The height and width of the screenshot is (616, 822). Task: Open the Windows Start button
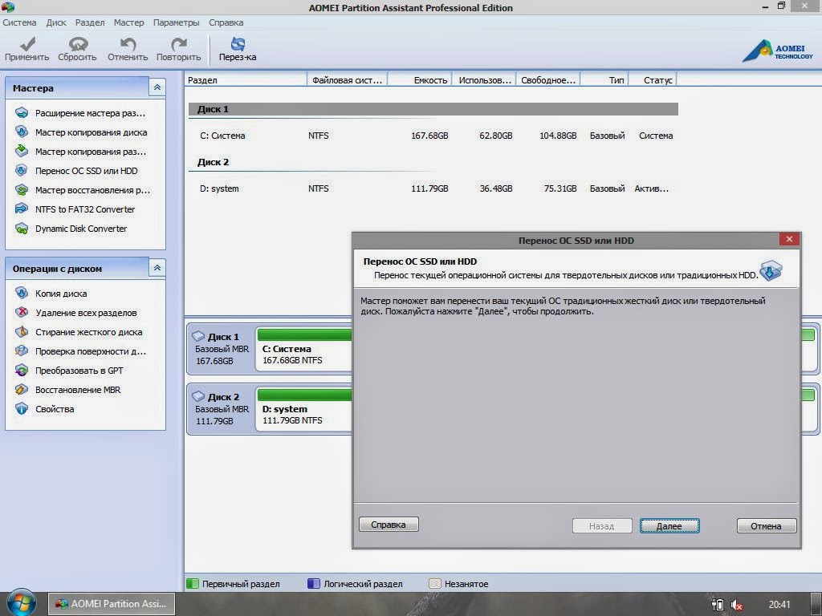click(x=21, y=603)
